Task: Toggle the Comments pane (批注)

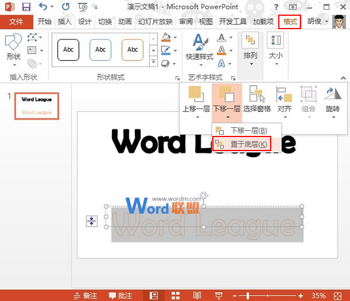Action: click(x=120, y=296)
